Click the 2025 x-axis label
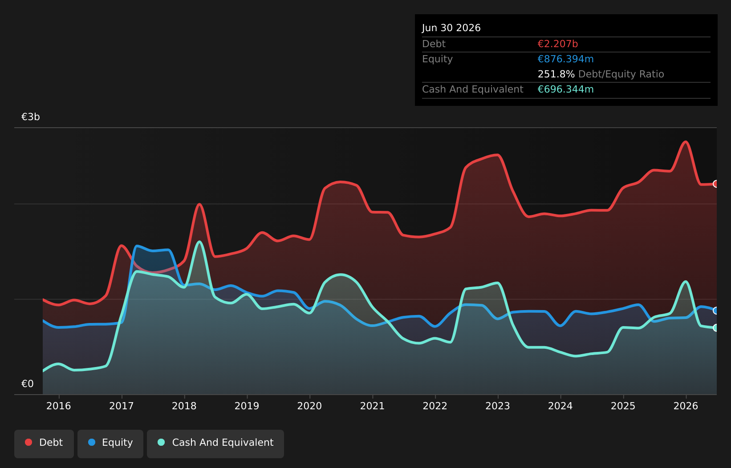Image resolution: width=731 pixels, height=468 pixels. [x=623, y=406]
